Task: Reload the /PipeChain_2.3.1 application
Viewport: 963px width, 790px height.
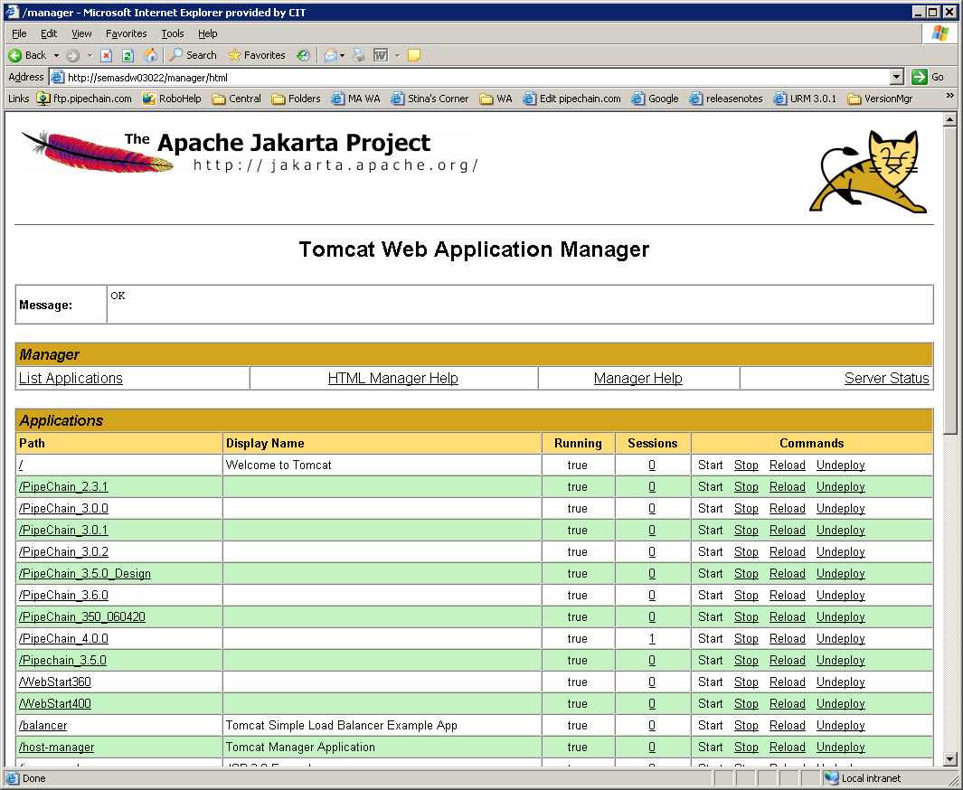Action: point(787,487)
